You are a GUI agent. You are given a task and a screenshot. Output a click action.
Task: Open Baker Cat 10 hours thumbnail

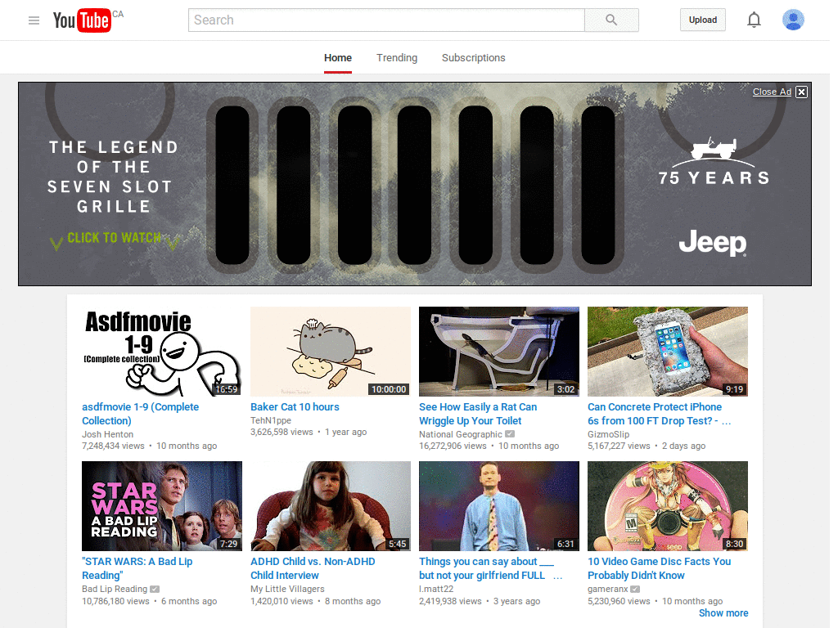pyautogui.click(x=331, y=352)
